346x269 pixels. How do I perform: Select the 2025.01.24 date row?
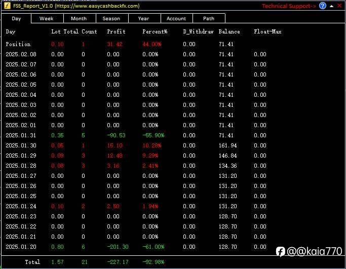[x=21, y=206]
